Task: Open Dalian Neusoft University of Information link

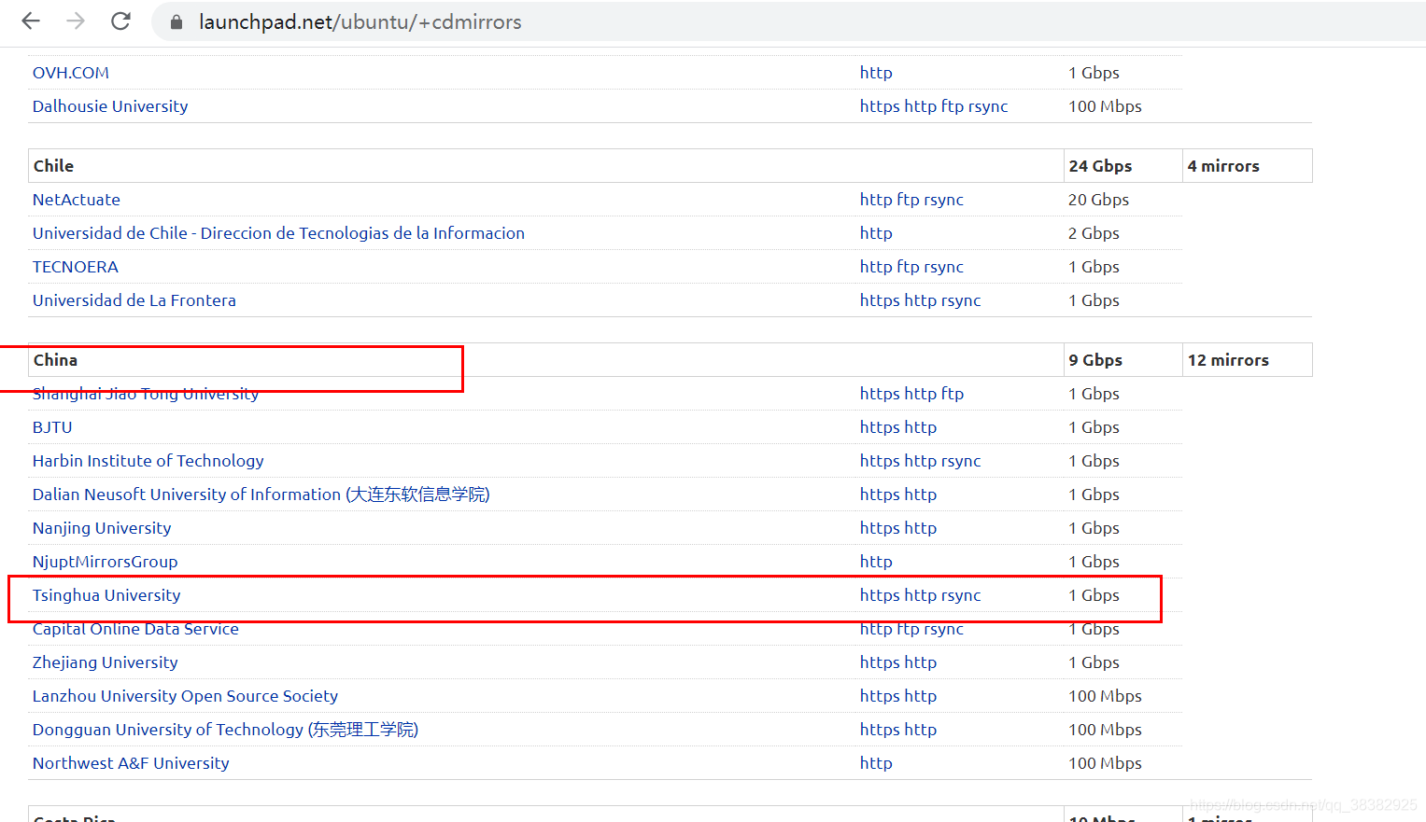Action: point(261,495)
